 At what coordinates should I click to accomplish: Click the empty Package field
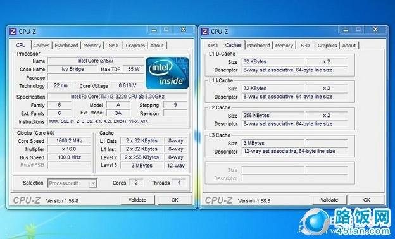pyautogui.click(x=96, y=77)
